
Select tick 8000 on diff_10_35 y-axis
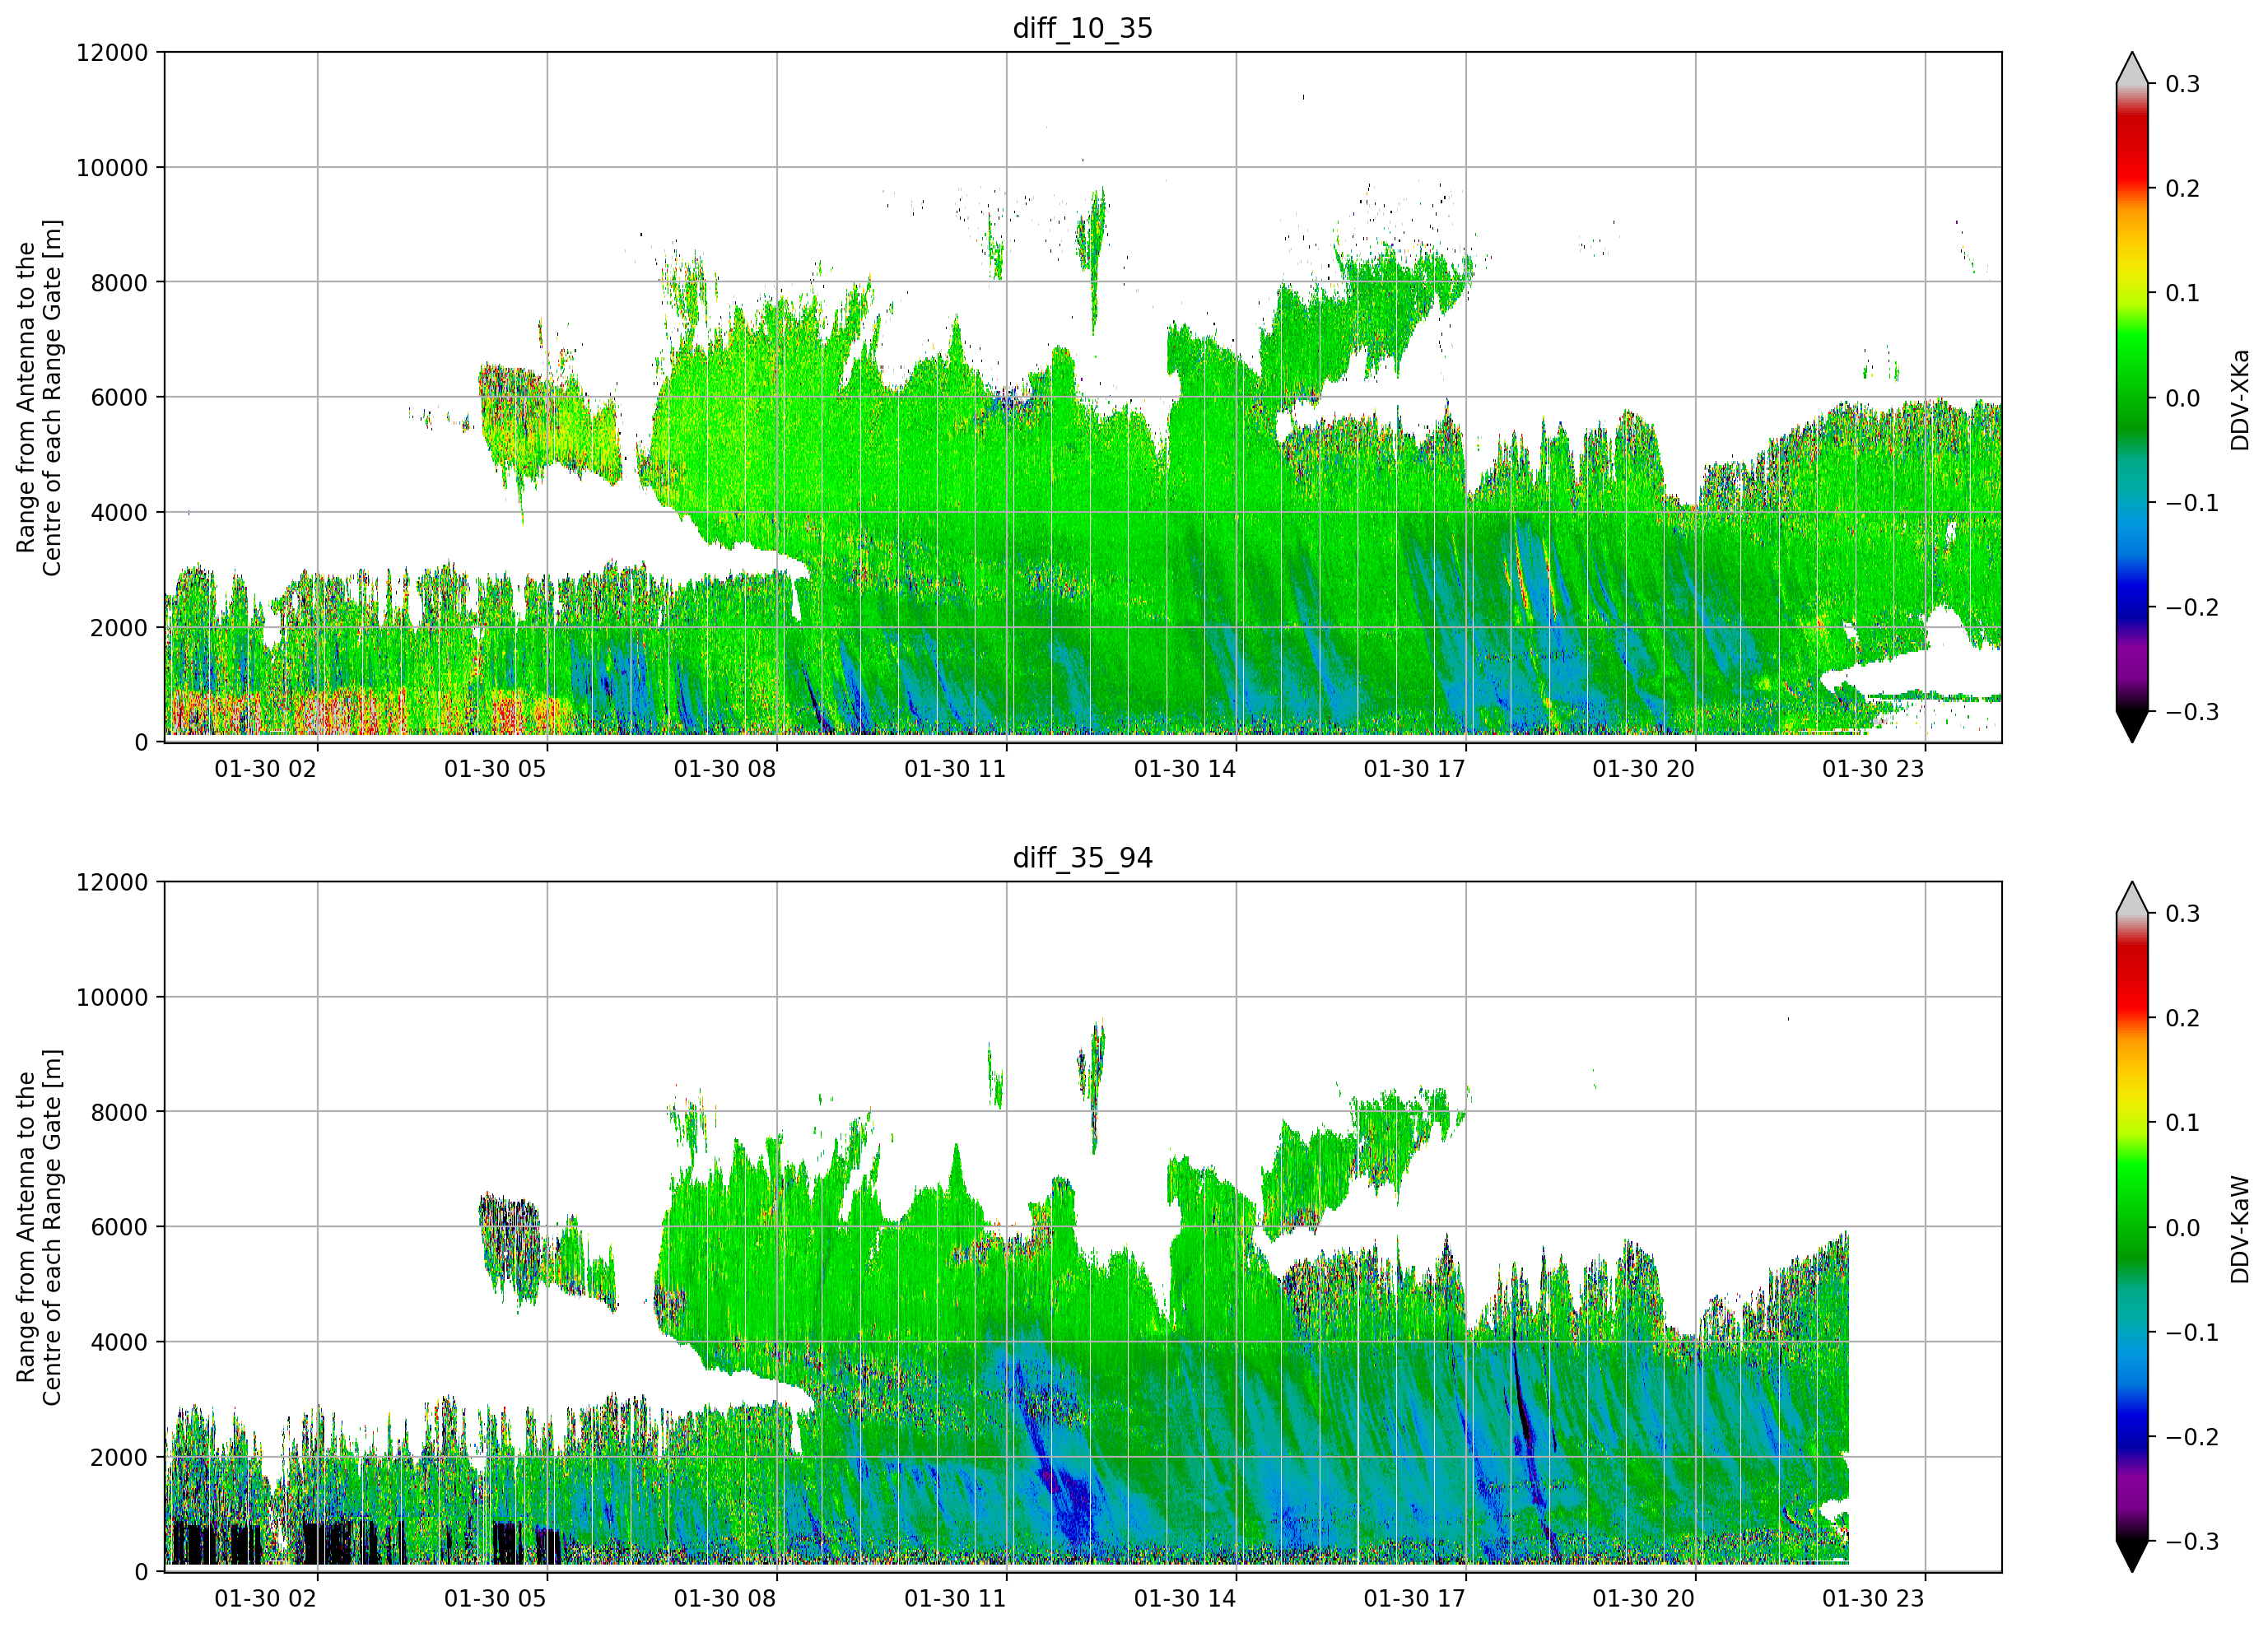[119, 282]
